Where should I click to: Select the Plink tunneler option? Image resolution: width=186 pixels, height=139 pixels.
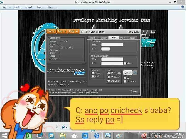(93, 77)
